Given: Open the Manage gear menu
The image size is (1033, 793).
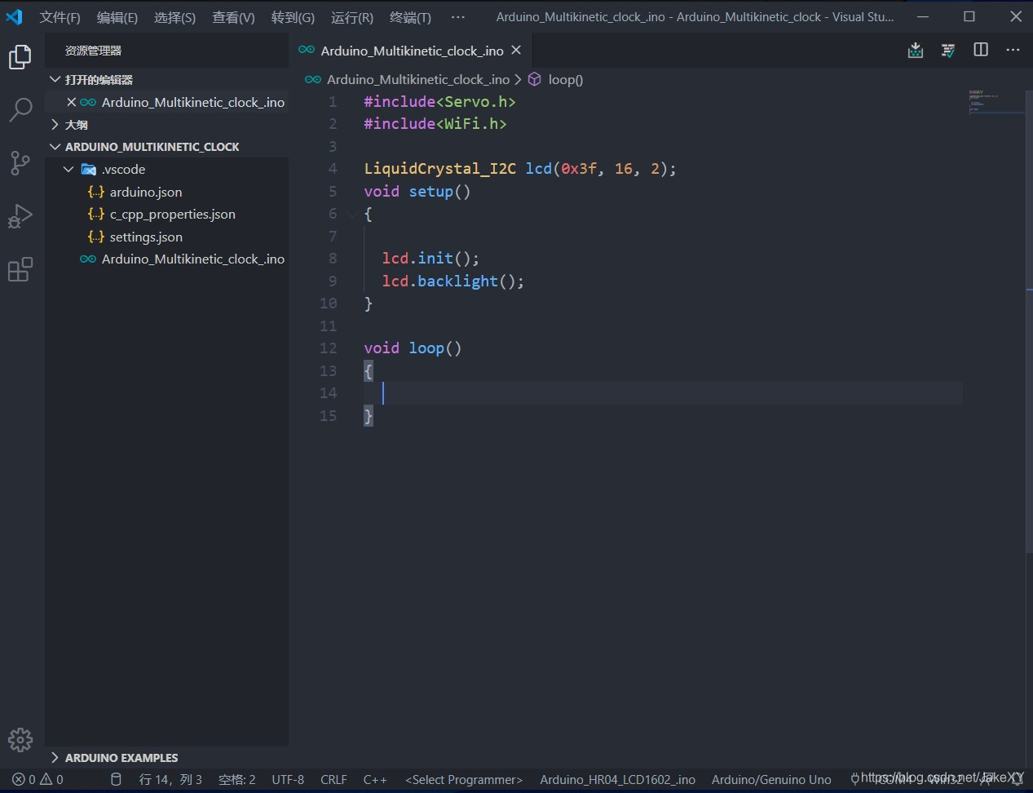Looking at the screenshot, I should (x=20, y=740).
